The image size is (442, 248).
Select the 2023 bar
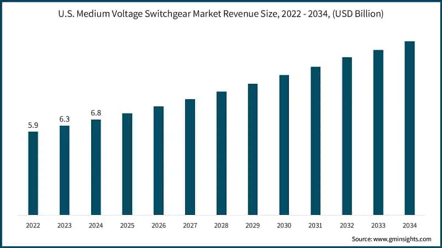point(65,170)
